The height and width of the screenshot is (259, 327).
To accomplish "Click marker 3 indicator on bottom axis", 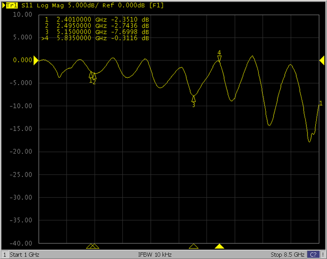I will pos(194,246).
